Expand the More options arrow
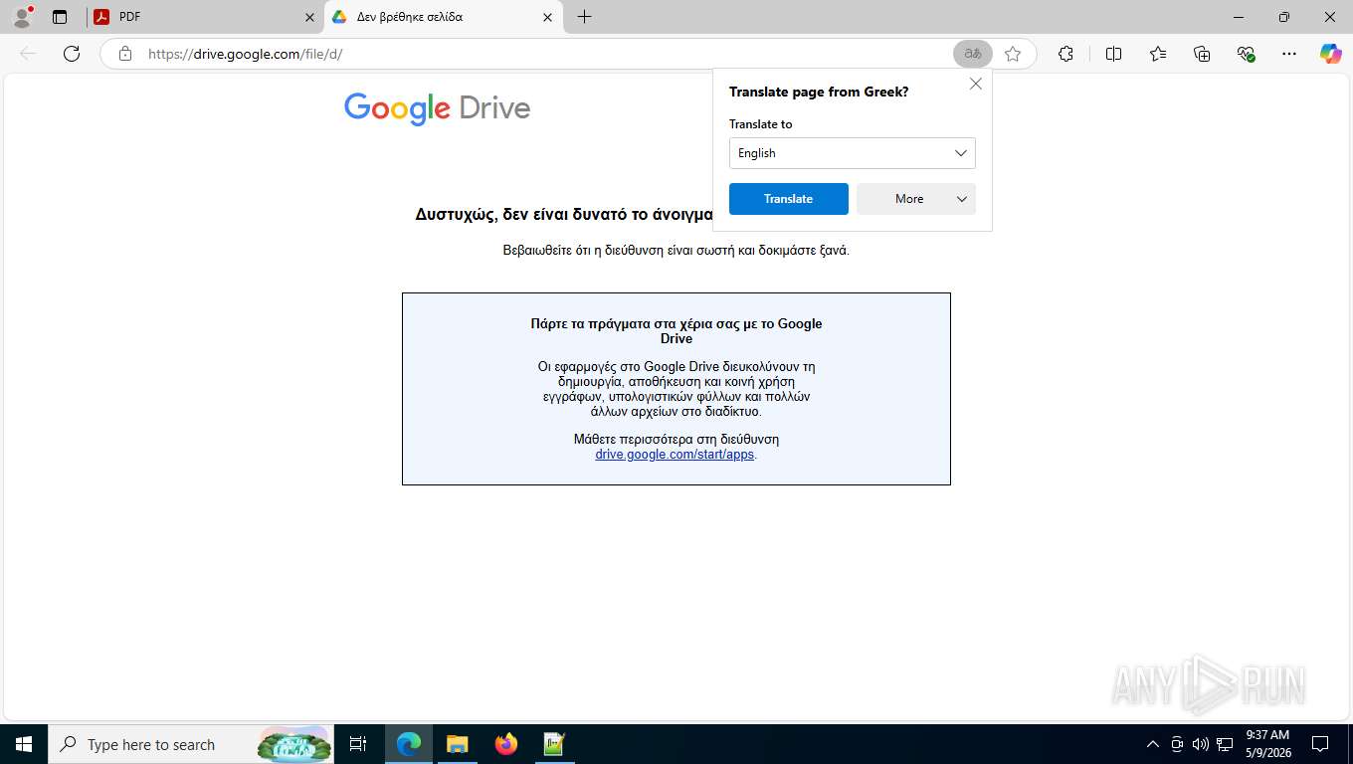Image resolution: width=1353 pixels, height=764 pixels. click(961, 199)
